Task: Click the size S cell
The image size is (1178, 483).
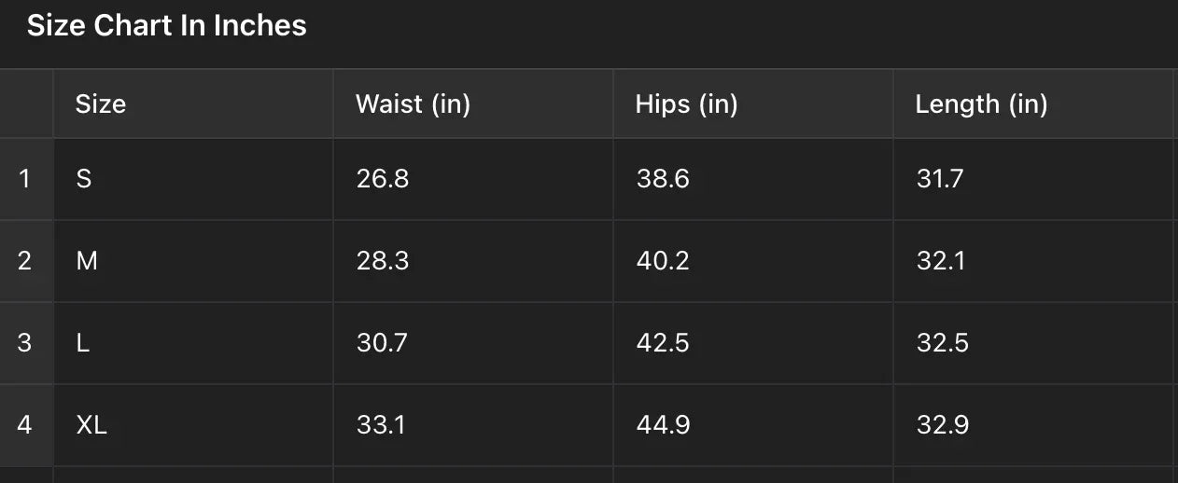Action: [x=84, y=178]
